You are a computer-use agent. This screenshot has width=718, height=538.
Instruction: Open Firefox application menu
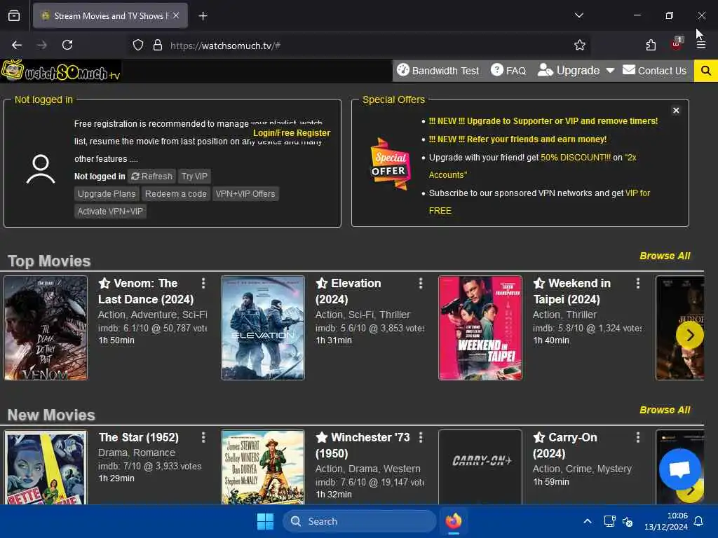point(701,45)
